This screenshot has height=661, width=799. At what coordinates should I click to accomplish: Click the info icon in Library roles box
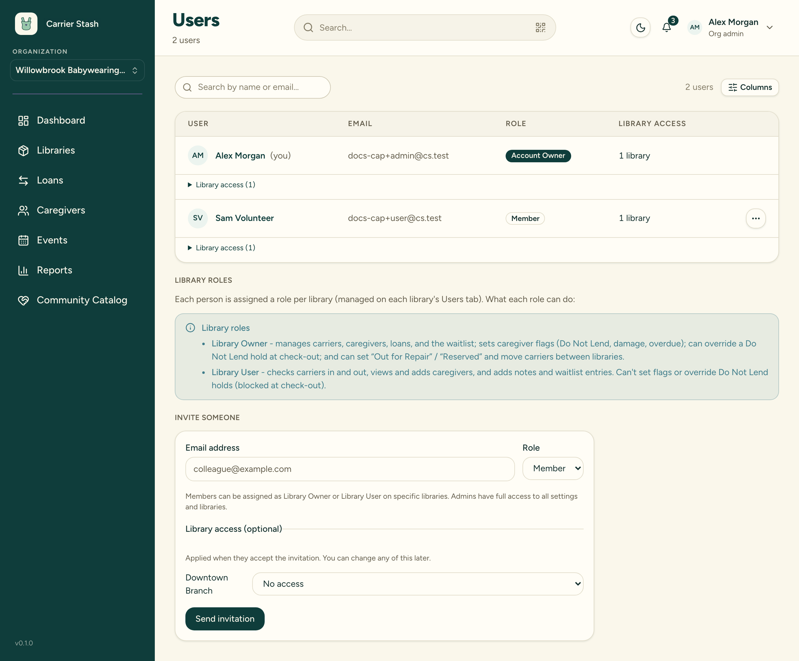[190, 328]
